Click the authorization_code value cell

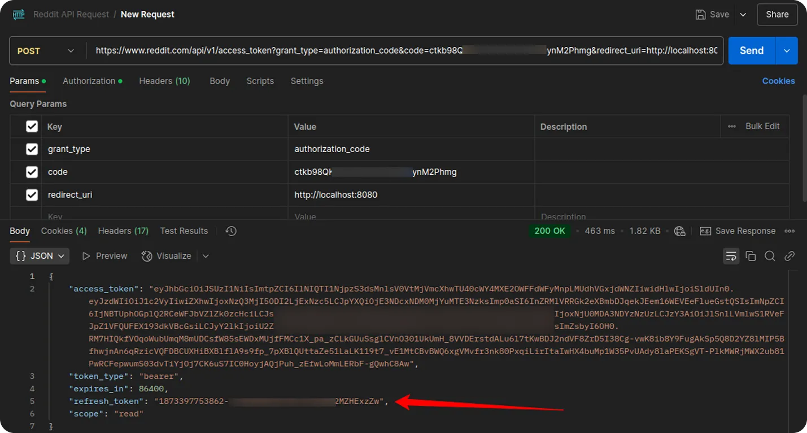tap(411, 149)
